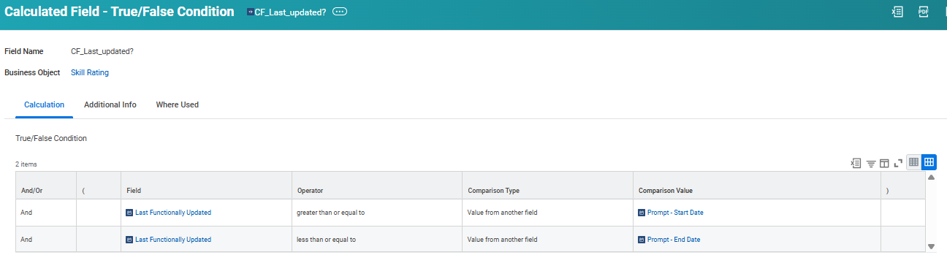
Task: Click the icon before second Last Functionally Updated
Action: tap(129, 239)
